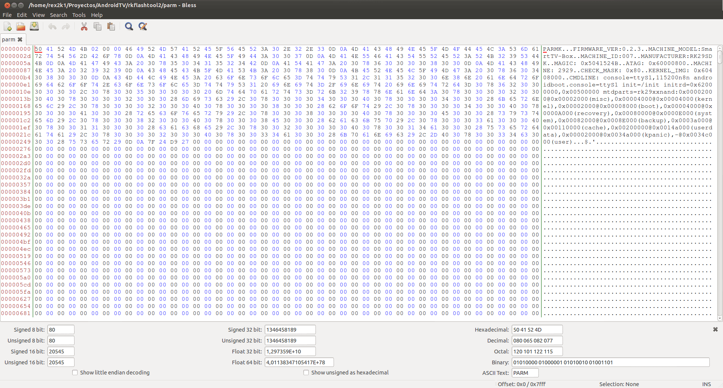Open the Help menu
This screenshot has height=388, width=723.
pos(97,15)
